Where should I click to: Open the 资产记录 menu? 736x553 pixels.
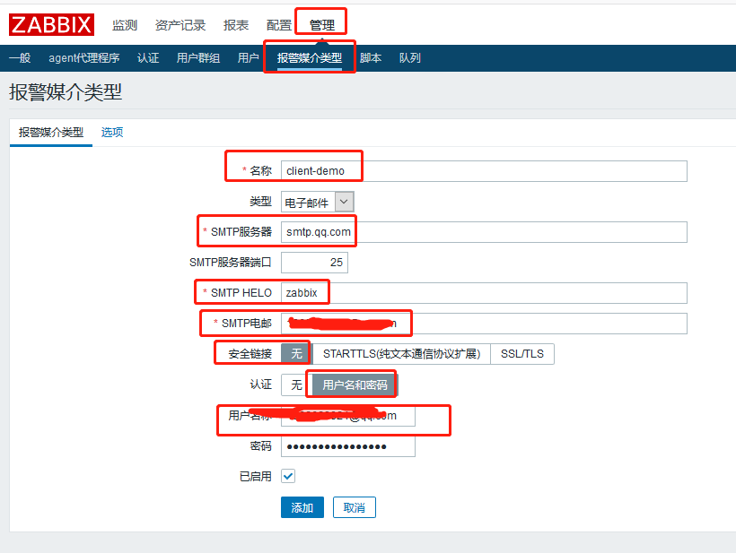(180, 25)
